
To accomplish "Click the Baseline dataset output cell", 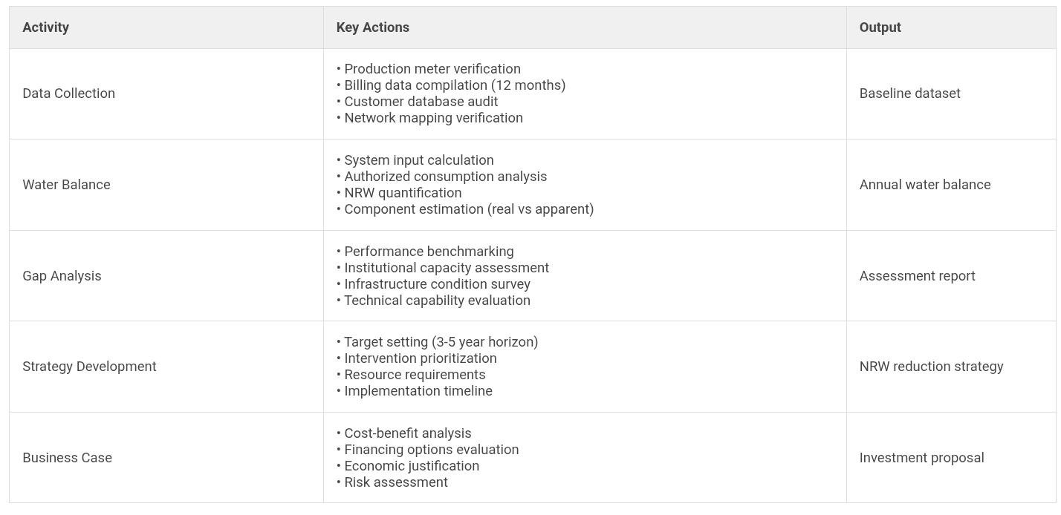I will click(909, 94).
